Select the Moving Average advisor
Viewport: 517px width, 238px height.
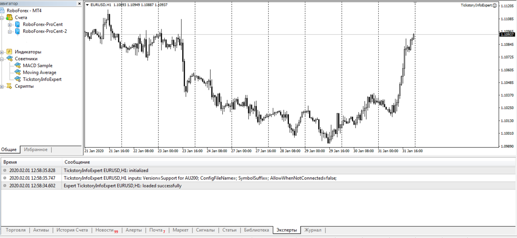click(40, 72)
